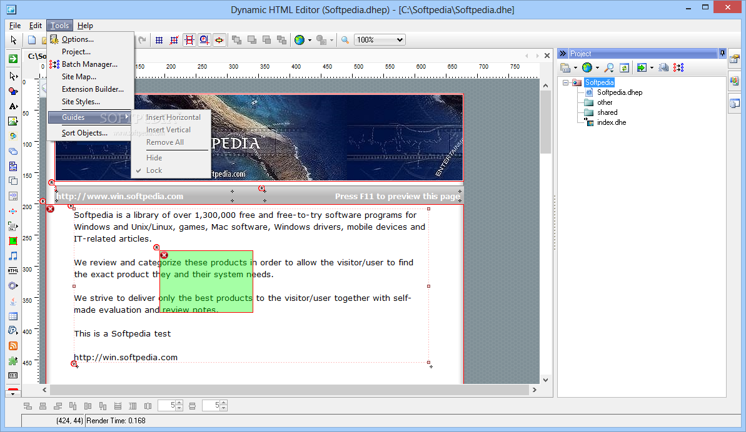Screen dimensions: 746x432
Task: Select the gear object tool
Action: pos(13,286)
